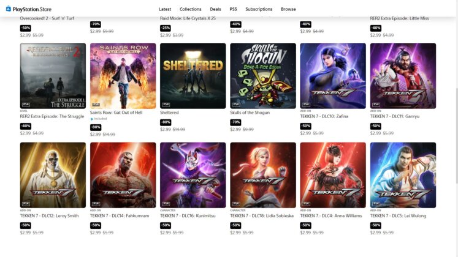Click the PlayStation Store logo icon
The width and height of the screenshot is (458, 257).
(x=9, y=9)
